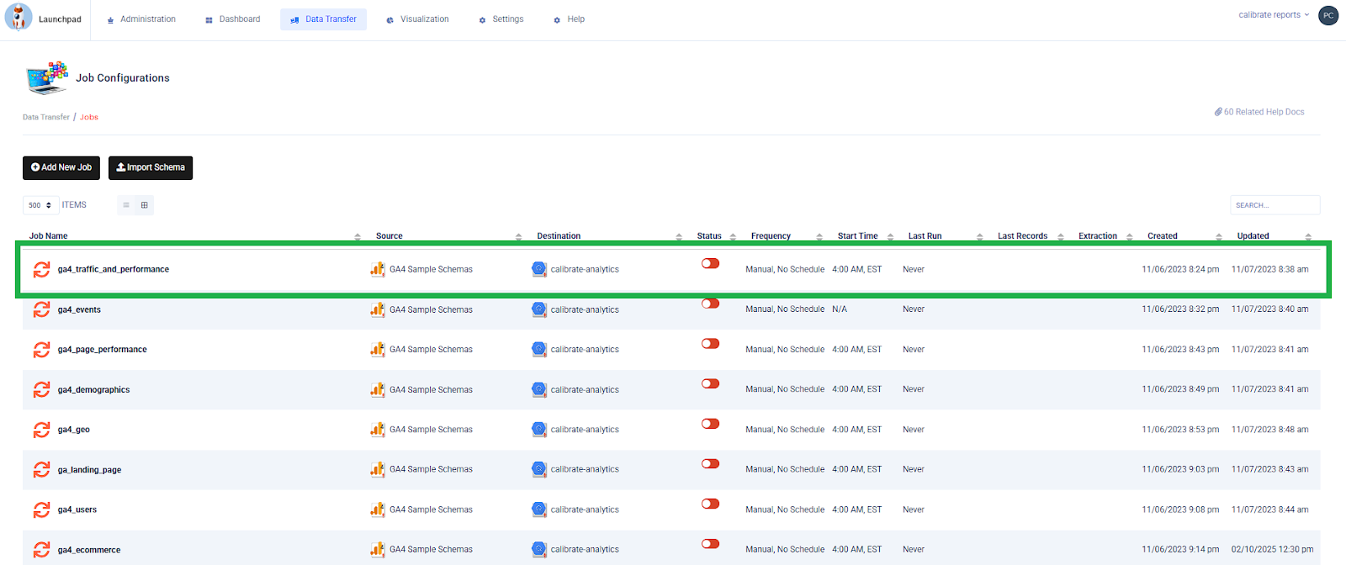Switch to grid view layout icon
Image resolution: width=1346 pixels, height=565 pixels.
pyautogui.click(x=145, y=205)
